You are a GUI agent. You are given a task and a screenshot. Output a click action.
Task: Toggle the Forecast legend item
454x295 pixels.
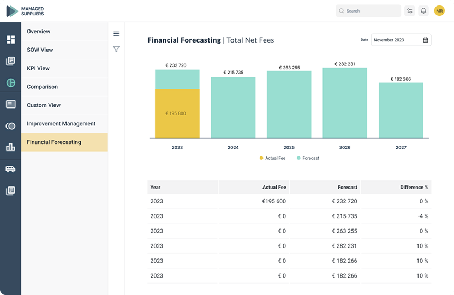[308, 158]
